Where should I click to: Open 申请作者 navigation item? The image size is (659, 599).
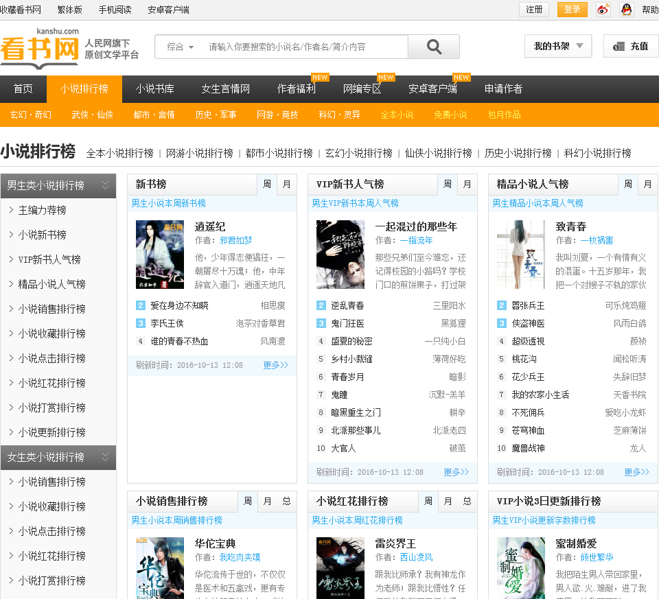[x=503, y=89]
